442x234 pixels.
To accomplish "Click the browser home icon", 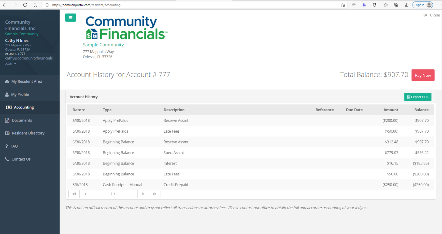I will click(35, 5).
